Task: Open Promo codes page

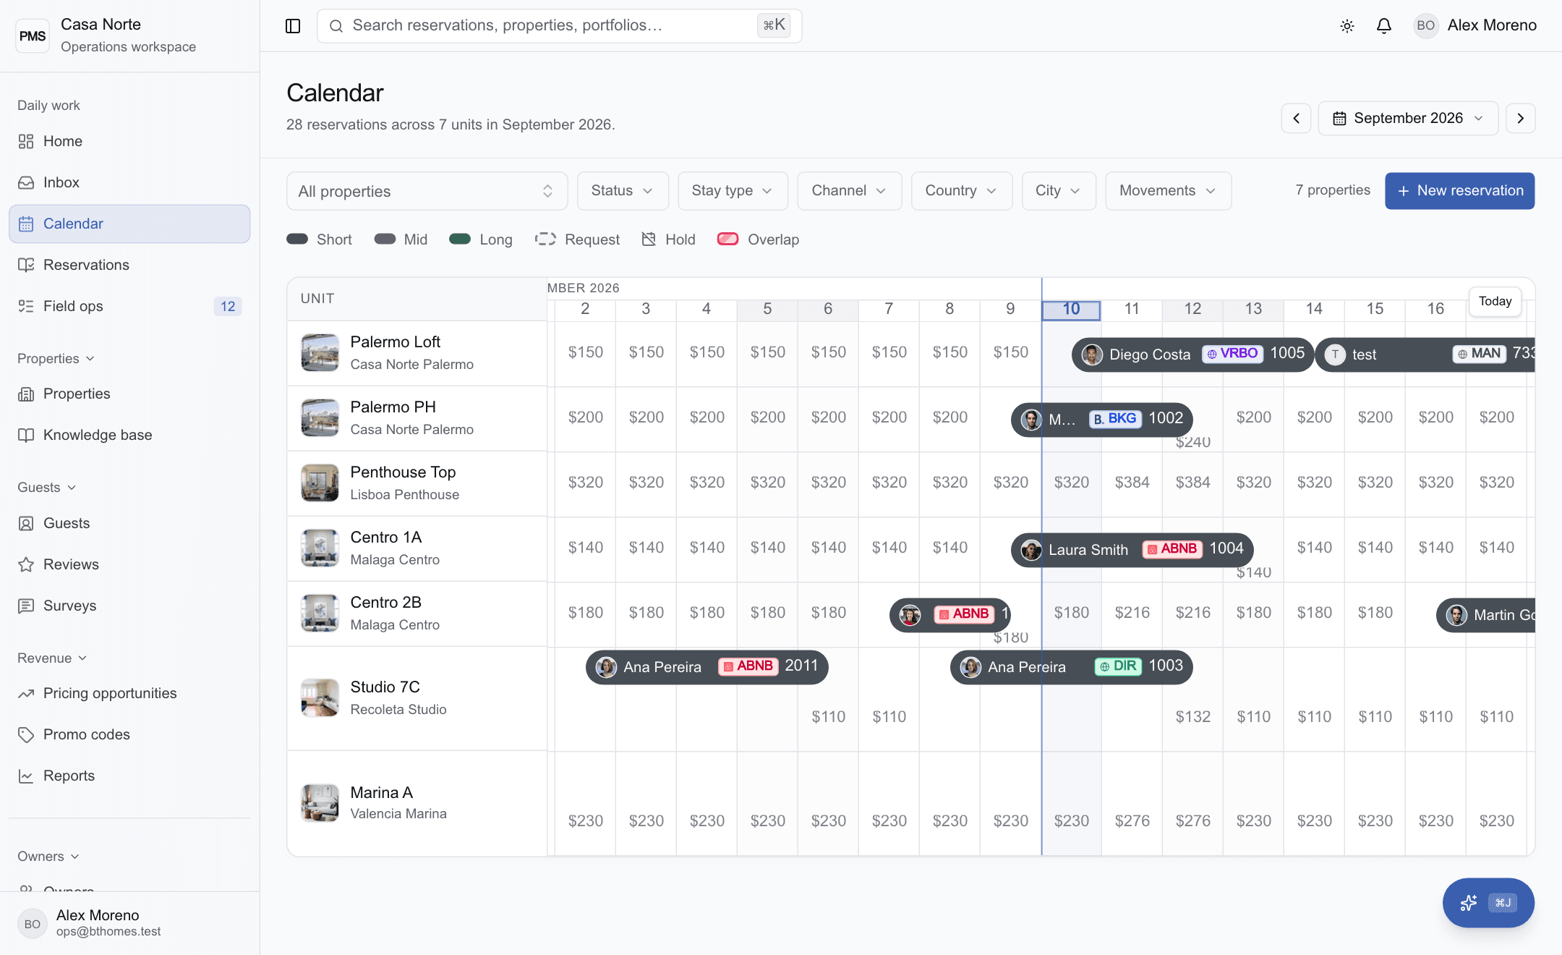Action: [x=129, y=734]
